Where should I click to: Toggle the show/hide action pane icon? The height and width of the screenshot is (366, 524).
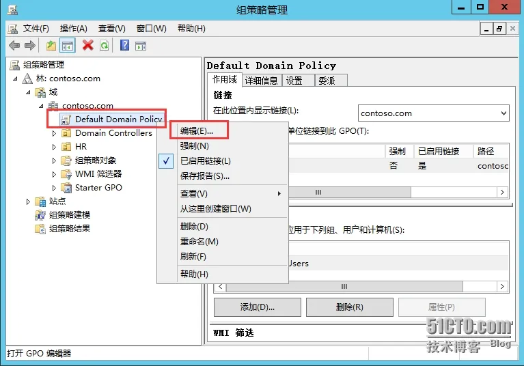click(141, 46)
